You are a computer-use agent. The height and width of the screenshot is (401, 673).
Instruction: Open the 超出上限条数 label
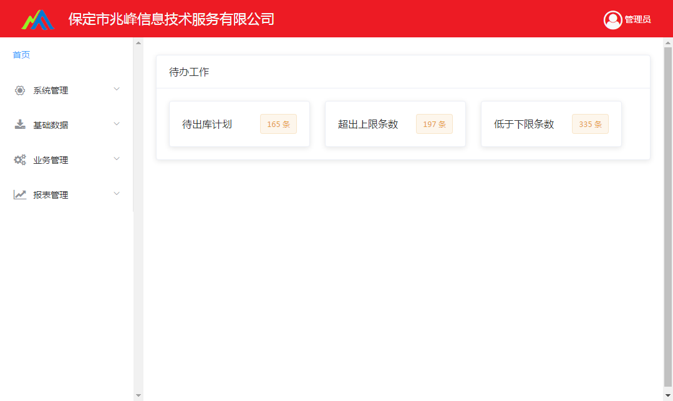pos(368,124)
